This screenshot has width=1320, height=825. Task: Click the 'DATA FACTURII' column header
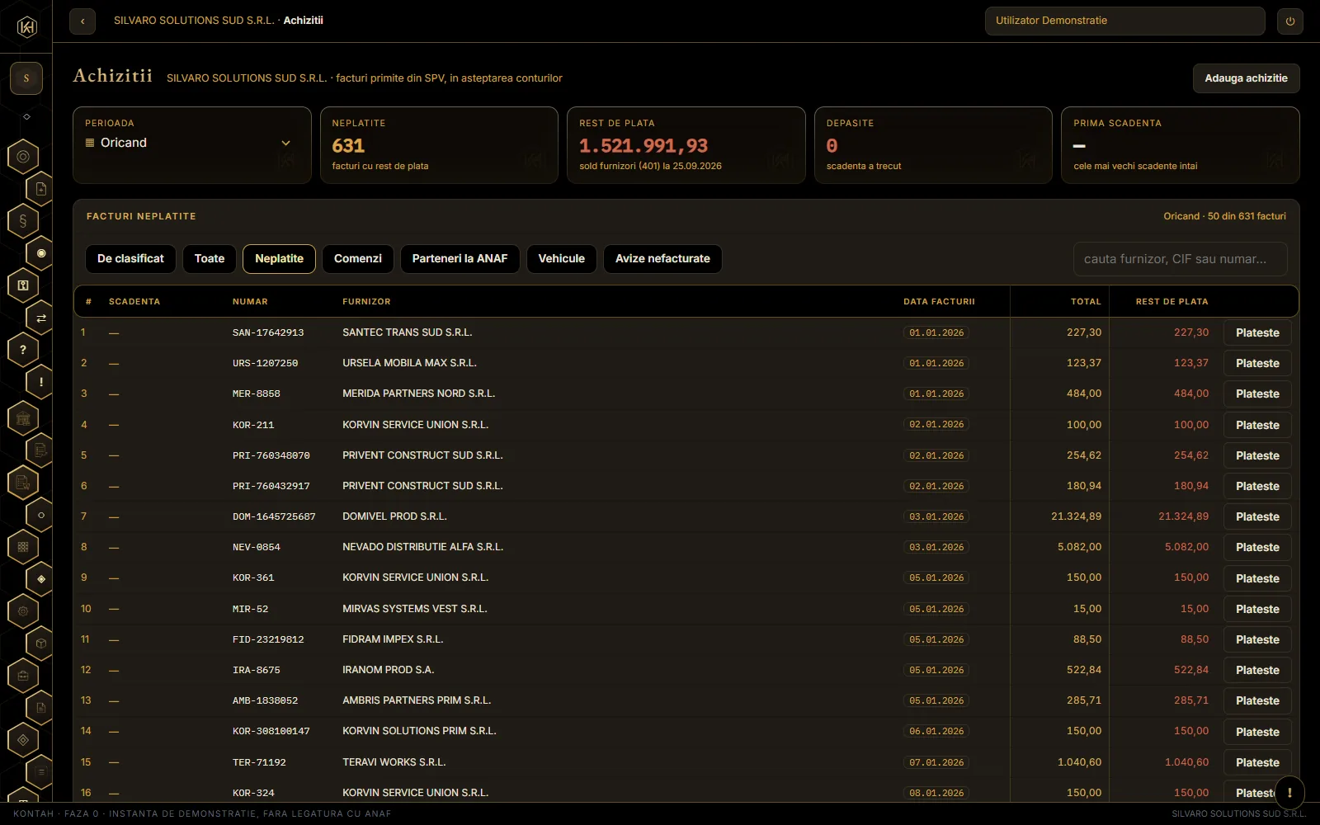tap(939, 302)
